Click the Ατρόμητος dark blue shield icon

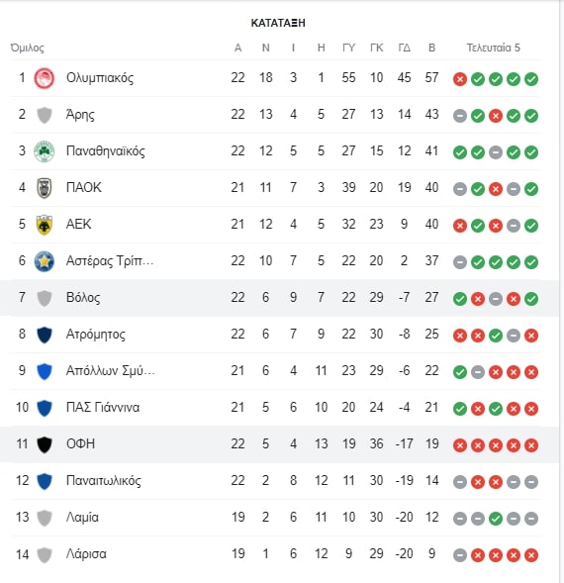pos(45,335)
